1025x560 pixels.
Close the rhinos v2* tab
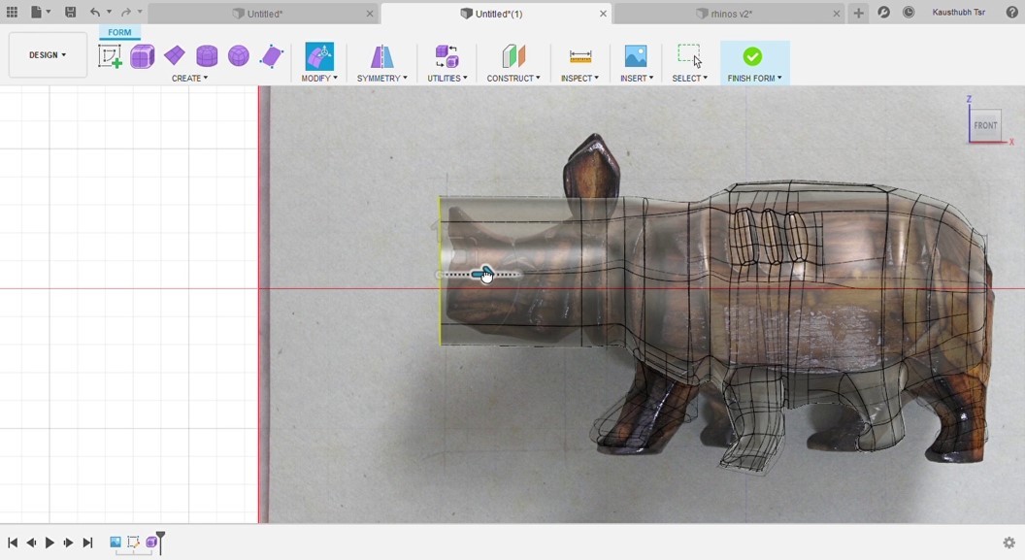pos(836,14)
